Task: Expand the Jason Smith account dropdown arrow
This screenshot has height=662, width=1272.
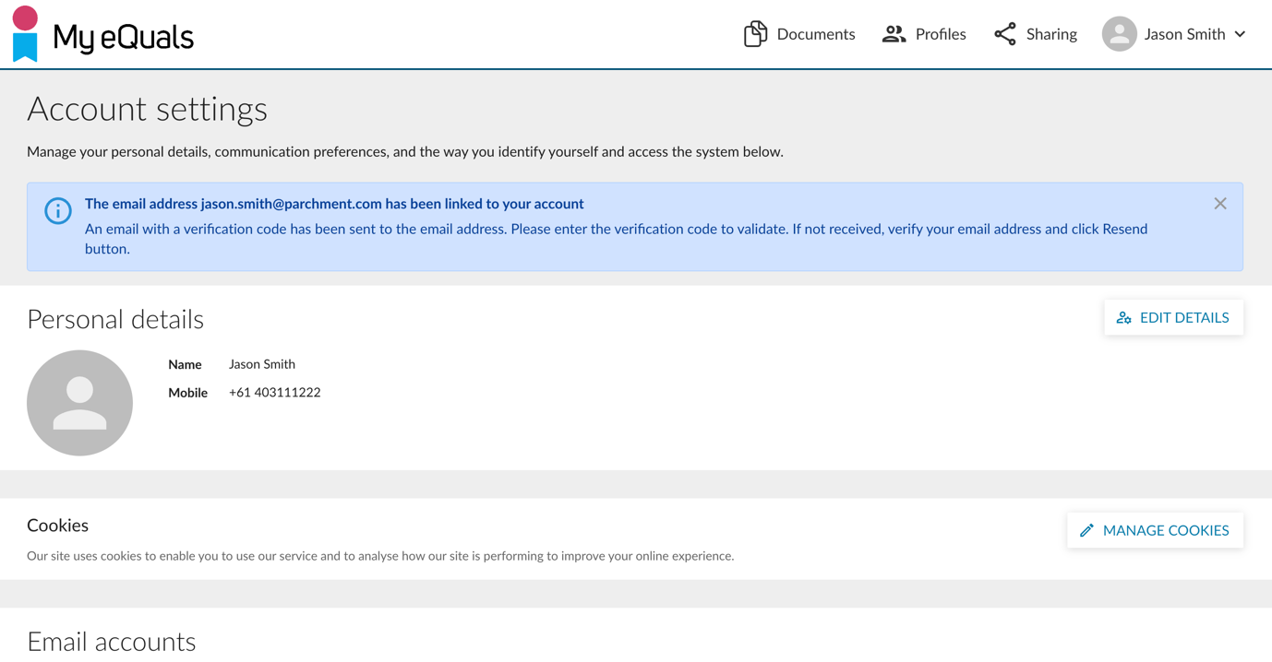Action: click(1240, 34)
